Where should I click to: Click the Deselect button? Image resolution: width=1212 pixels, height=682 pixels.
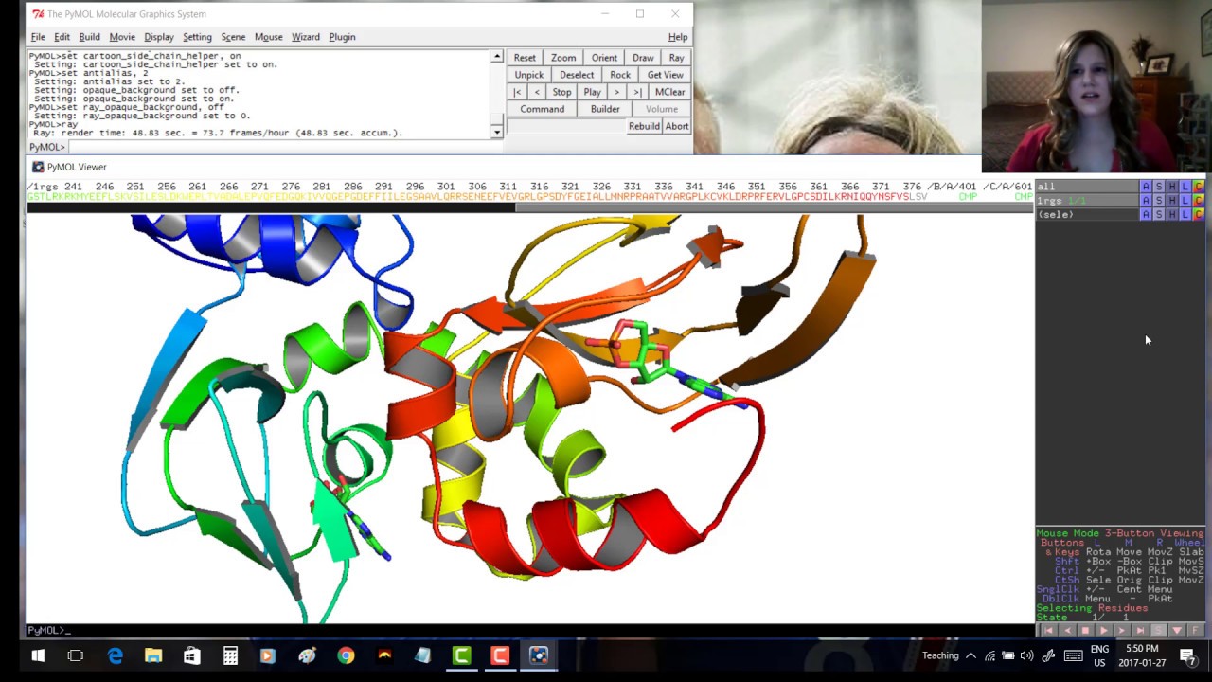pos(577,75)
